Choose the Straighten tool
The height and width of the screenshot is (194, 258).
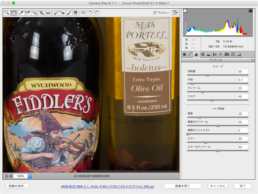click(49, 13)
